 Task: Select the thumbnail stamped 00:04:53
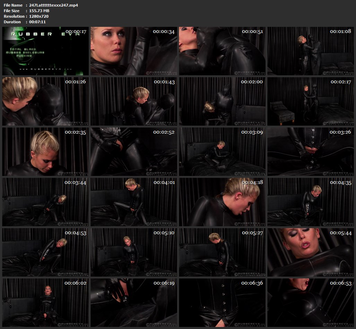coord(45,252)
